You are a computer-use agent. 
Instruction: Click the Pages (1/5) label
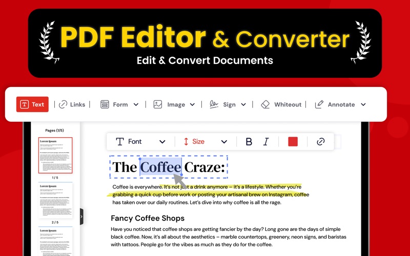click(54, 131)
